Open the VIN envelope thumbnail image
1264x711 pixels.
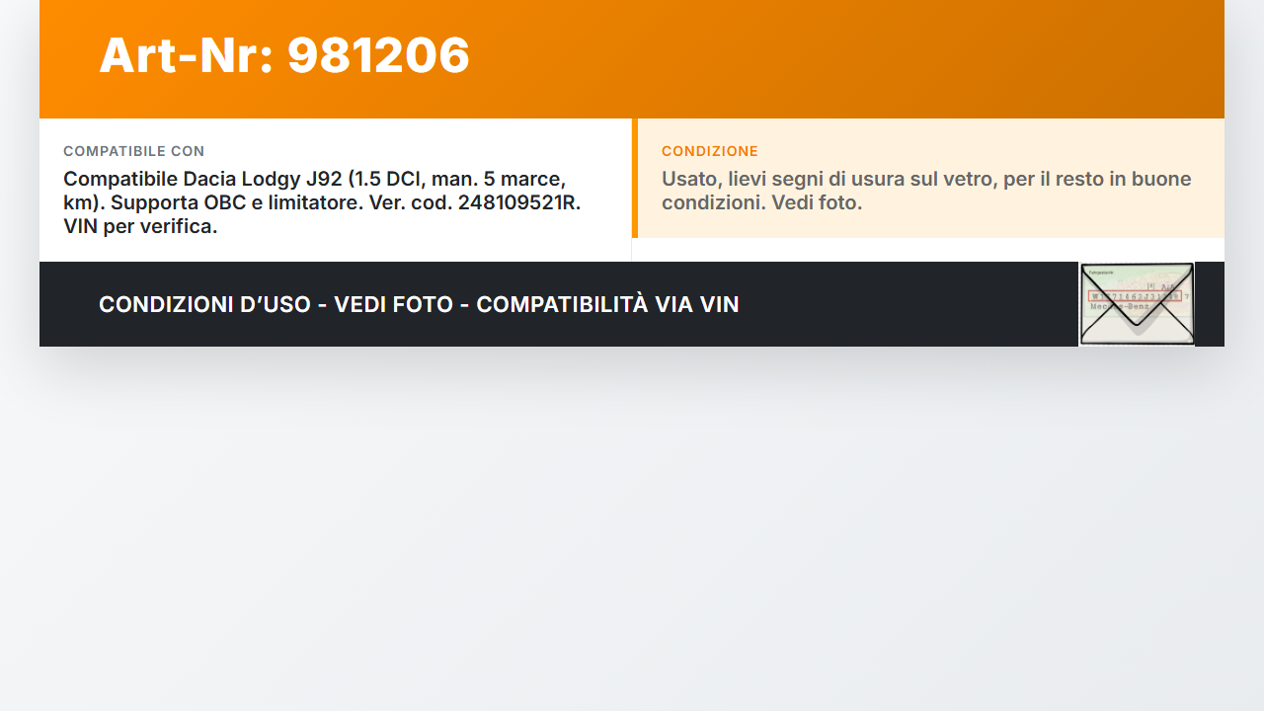point(1137,304)
